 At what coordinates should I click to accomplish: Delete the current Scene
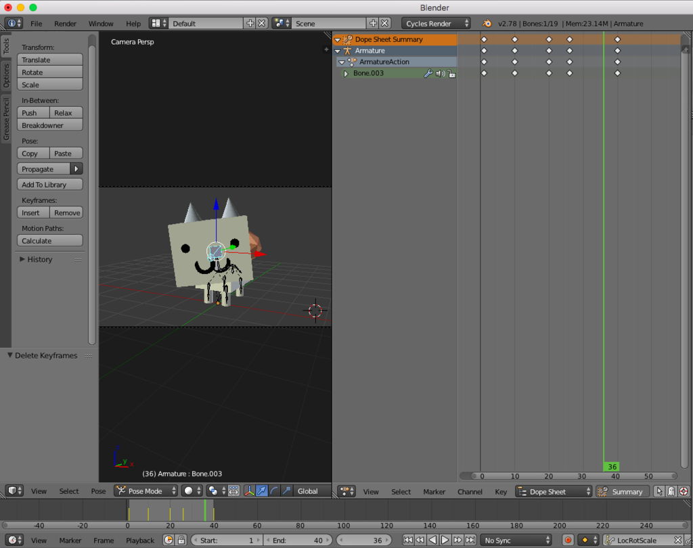tap(385, 24)
